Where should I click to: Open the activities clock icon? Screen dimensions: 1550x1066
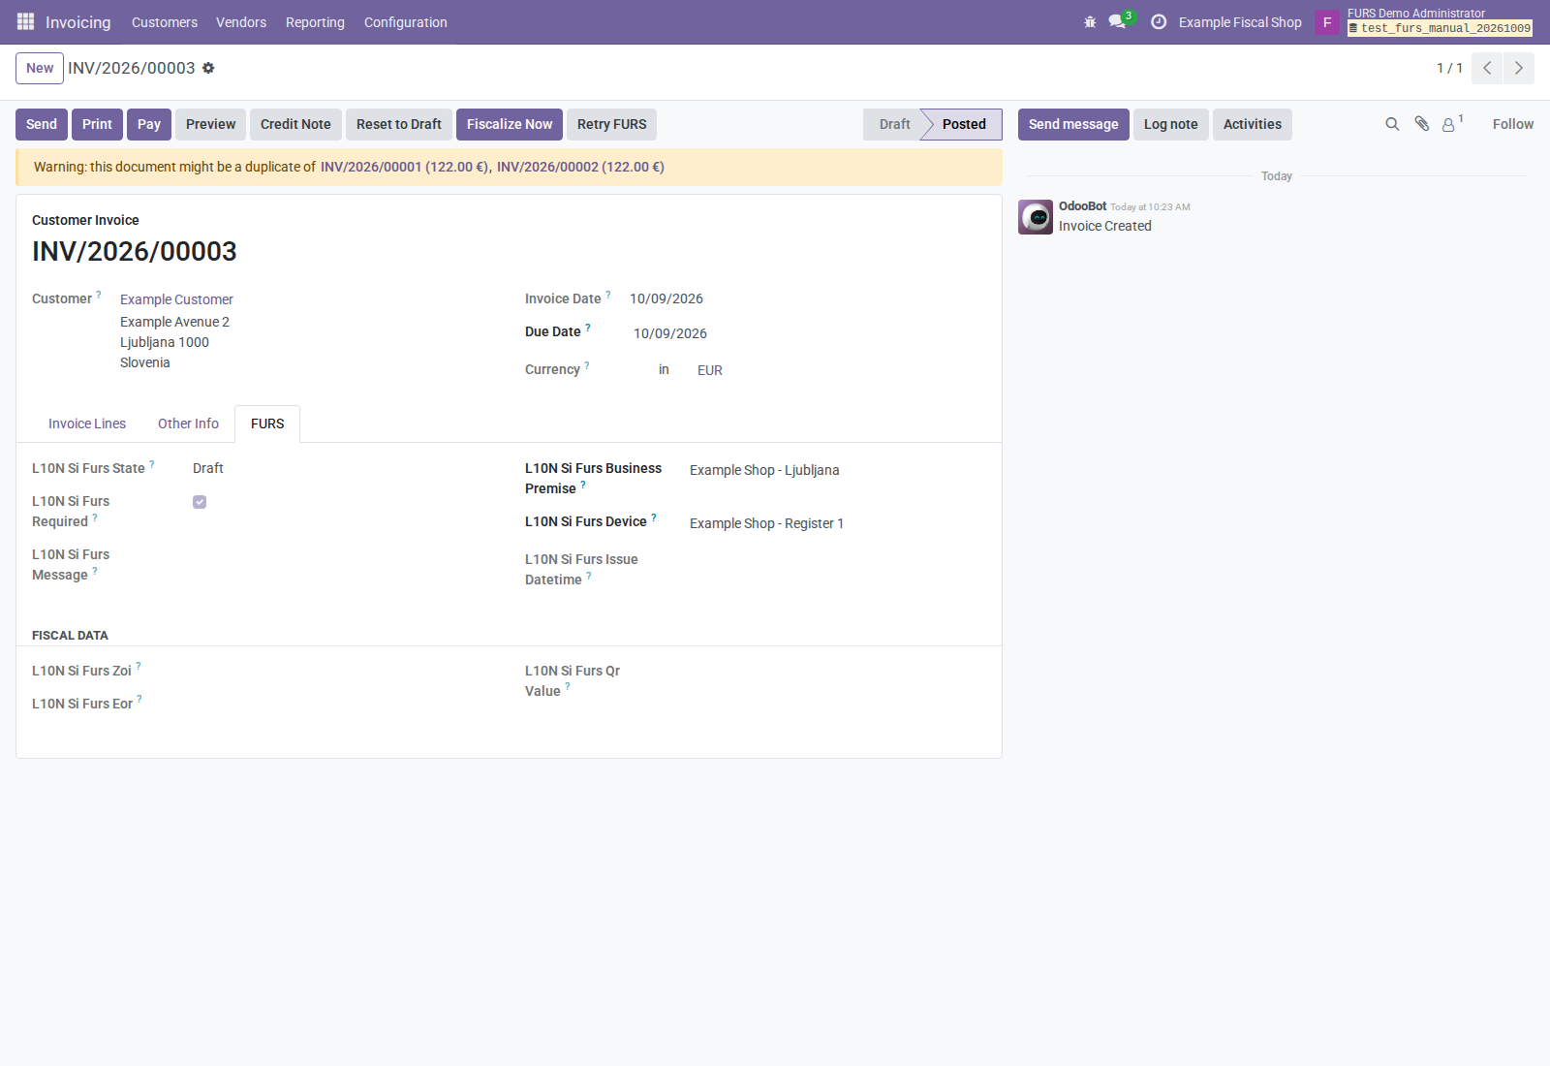(x=1159, y=21)
